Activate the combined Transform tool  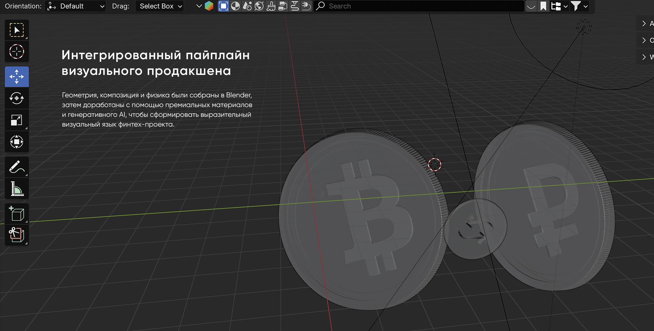(17, 142)
